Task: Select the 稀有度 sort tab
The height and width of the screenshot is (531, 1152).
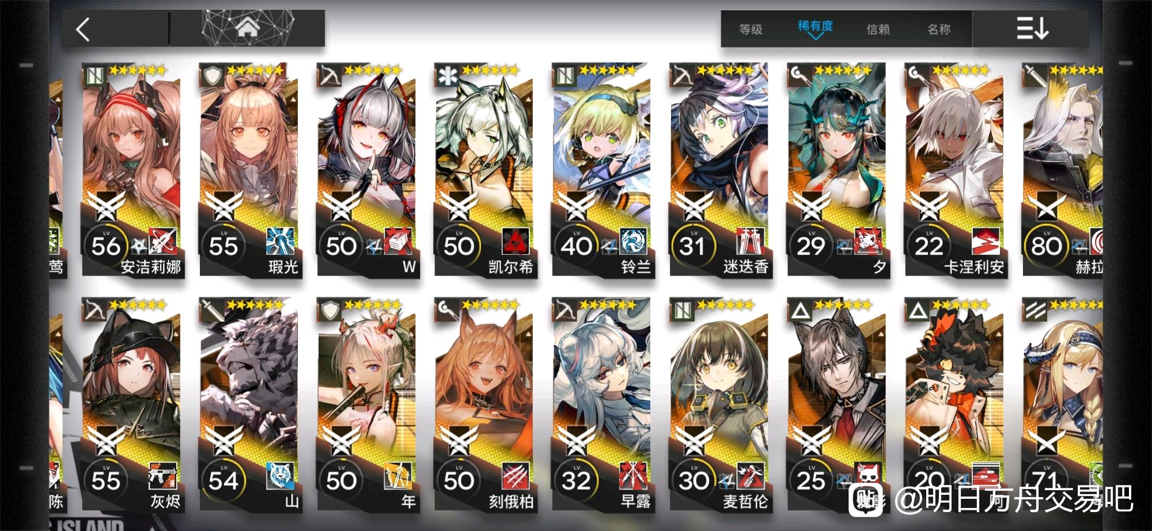Action: pyautogui.click(x=815, y=26)
